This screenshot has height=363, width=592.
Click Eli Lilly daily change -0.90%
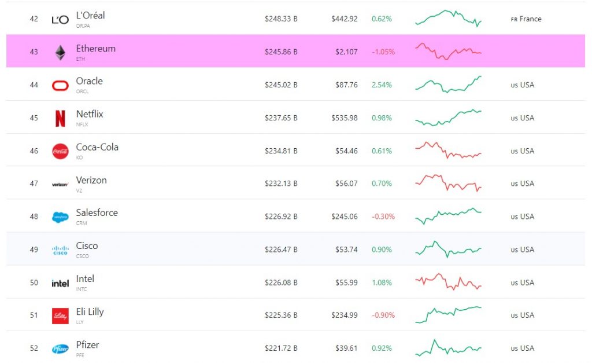pyautogui.click(x=383, y=315)
